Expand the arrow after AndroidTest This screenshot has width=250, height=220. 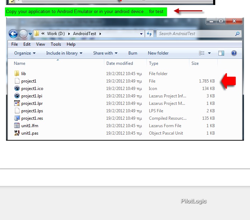pos(100,34)
